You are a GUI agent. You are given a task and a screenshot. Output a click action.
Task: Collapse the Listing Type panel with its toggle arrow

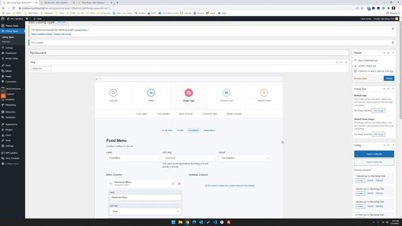[393, 89]
